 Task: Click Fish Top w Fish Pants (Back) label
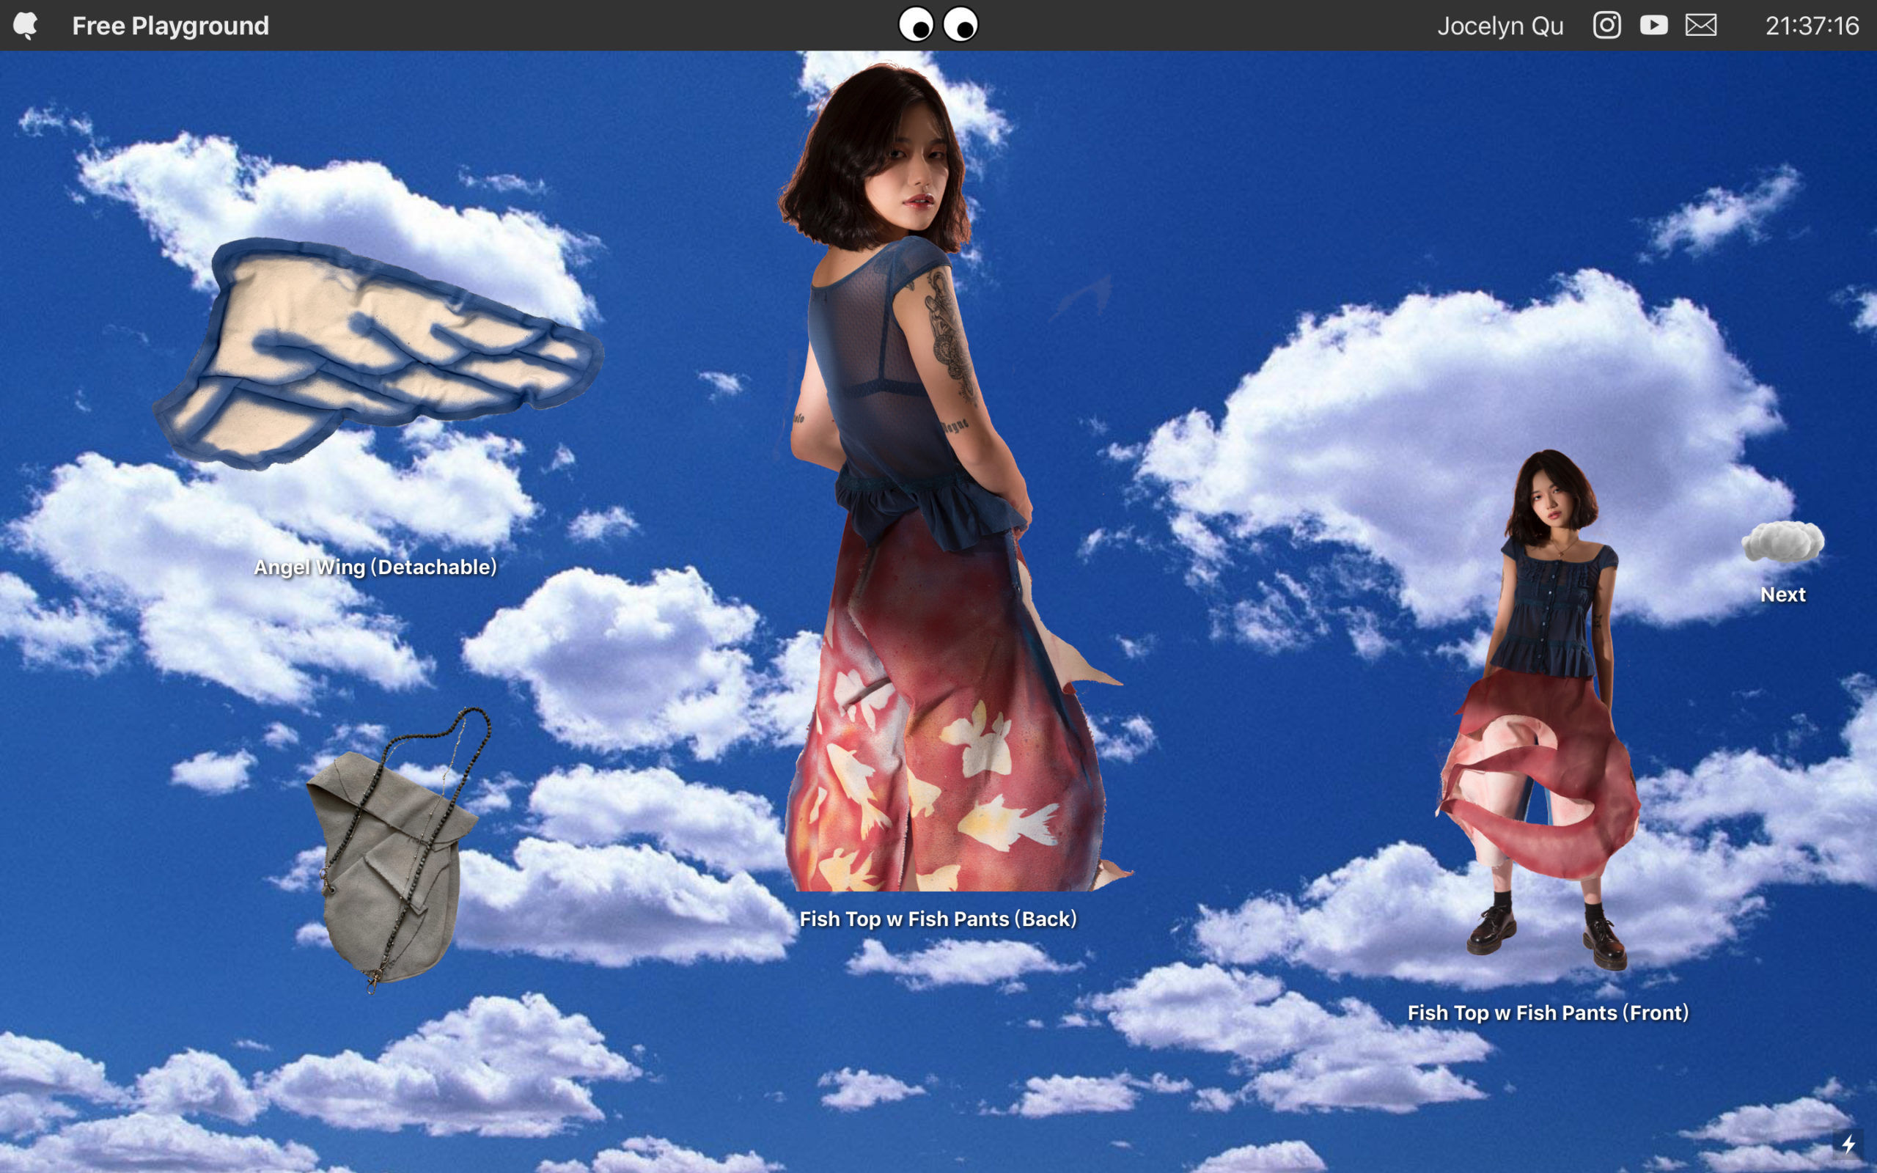click(x=938, y=919)
